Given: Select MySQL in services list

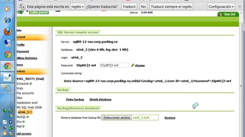Looking at the screenshot, I should point(21,117).
